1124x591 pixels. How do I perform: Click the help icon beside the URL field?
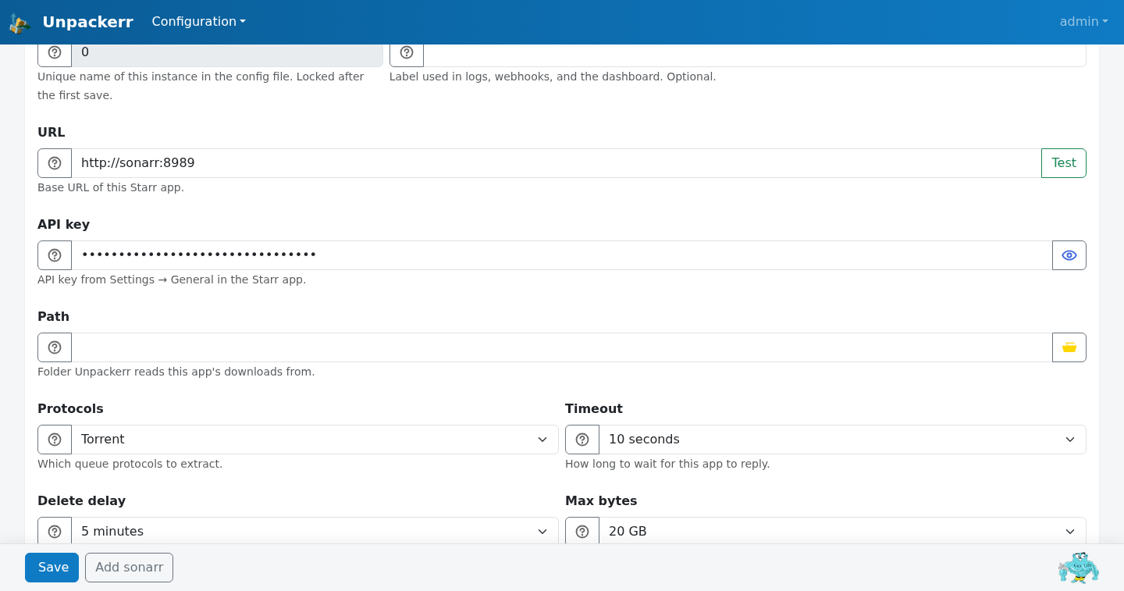tap(55, 163)
